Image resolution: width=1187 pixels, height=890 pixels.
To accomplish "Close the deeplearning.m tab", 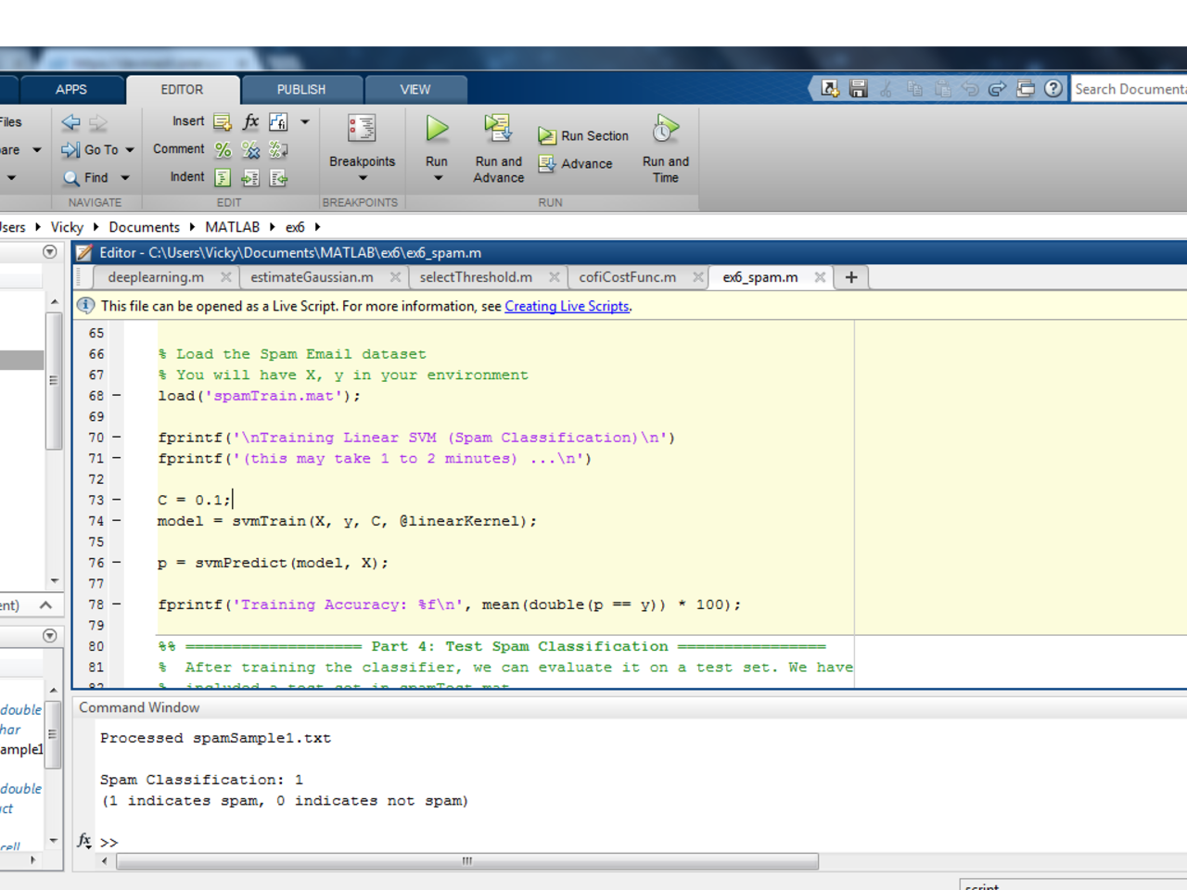I will (226, 277).
